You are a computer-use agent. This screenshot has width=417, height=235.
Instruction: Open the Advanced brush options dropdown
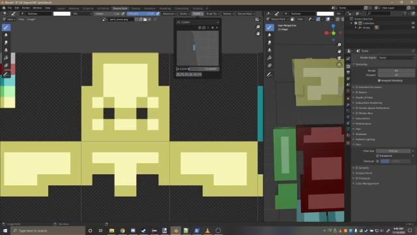coord(169,14)
